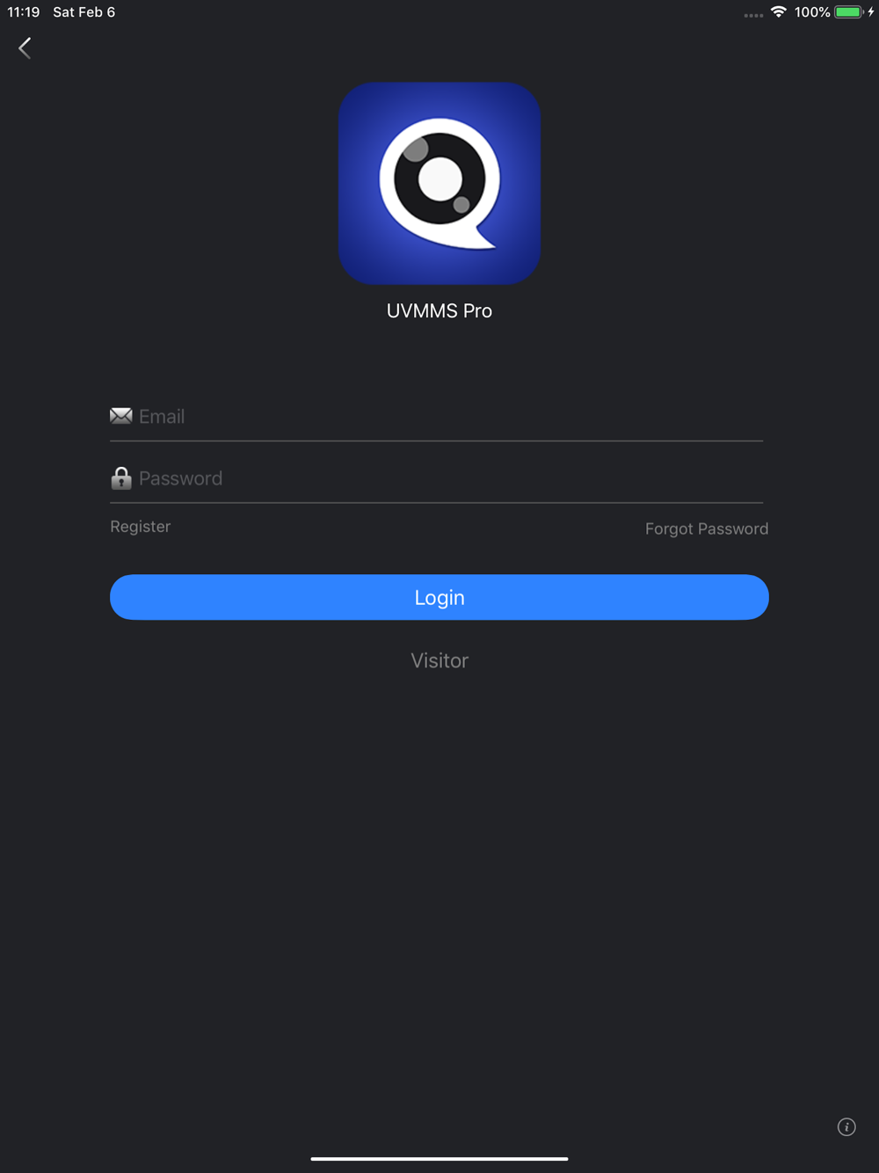Tap the UVMMS Pro app logo

(x=439, y=183)
